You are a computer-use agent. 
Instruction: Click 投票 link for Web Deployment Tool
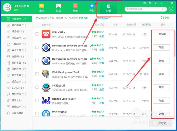[102, 76]
